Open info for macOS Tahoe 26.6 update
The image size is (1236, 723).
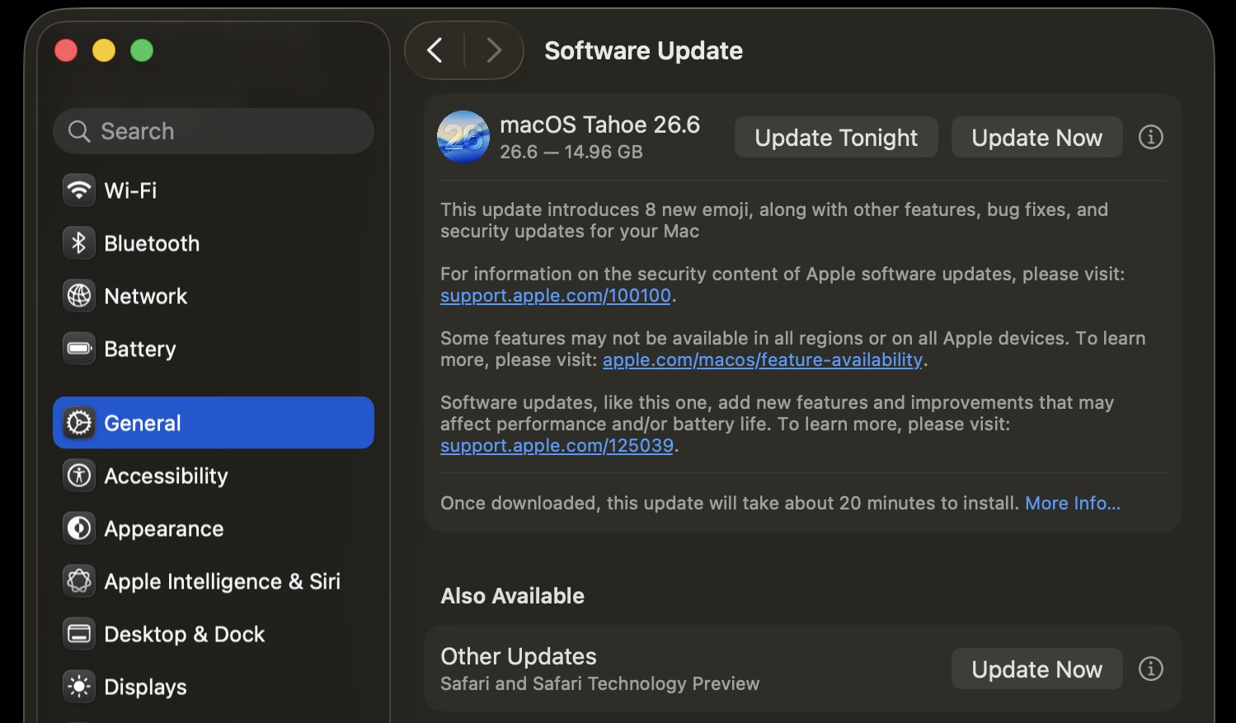(1151, 137)
